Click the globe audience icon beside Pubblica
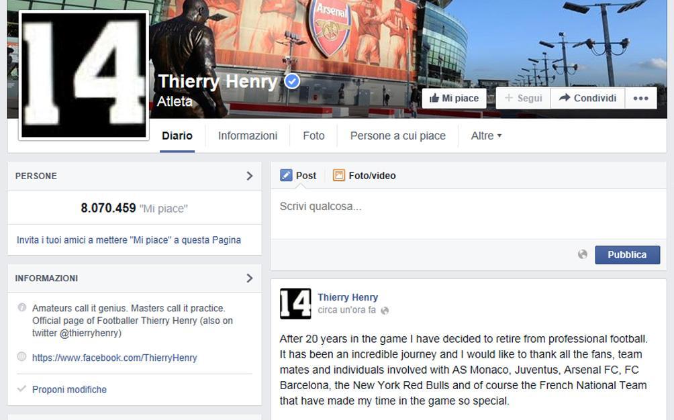 click(x=583, y=254)
